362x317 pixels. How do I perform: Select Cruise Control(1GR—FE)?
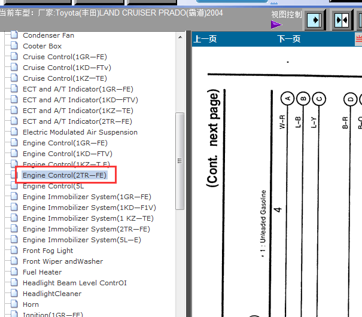pos(65,57)
